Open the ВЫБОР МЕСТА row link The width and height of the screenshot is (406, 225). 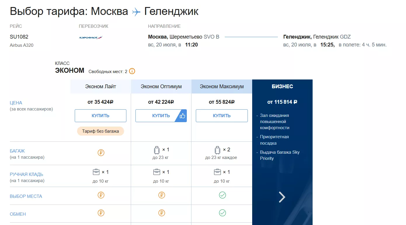[x=26, y=196]
